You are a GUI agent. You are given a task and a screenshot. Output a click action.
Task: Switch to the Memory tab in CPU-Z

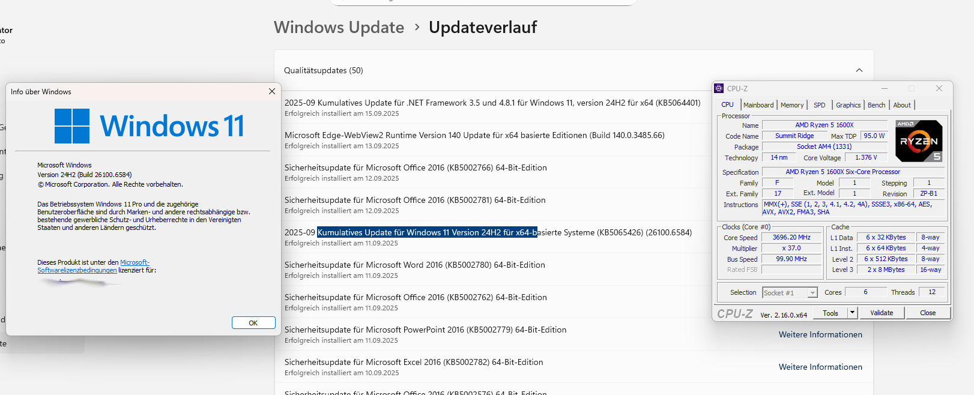792,105
